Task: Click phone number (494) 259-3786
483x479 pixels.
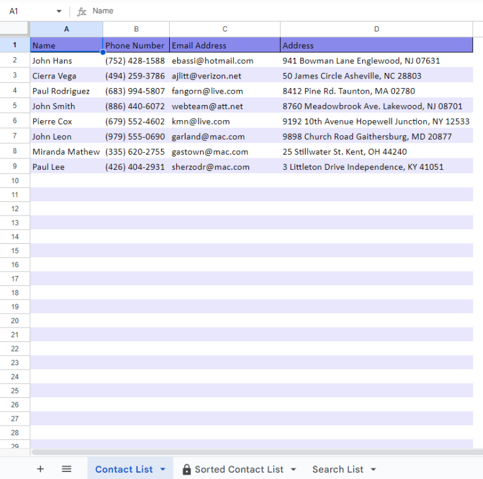Action: point(136,75)
